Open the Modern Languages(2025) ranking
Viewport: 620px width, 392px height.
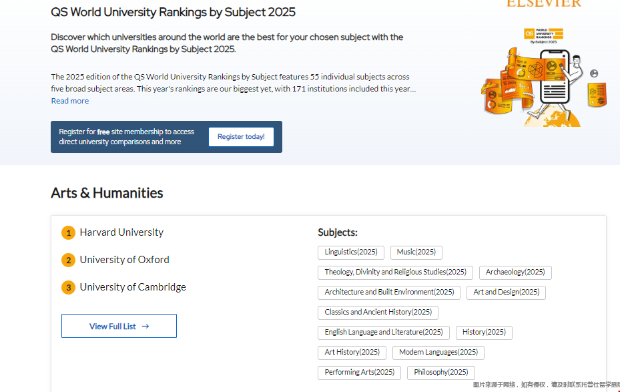pyautogui.click(x=438, y=353)
